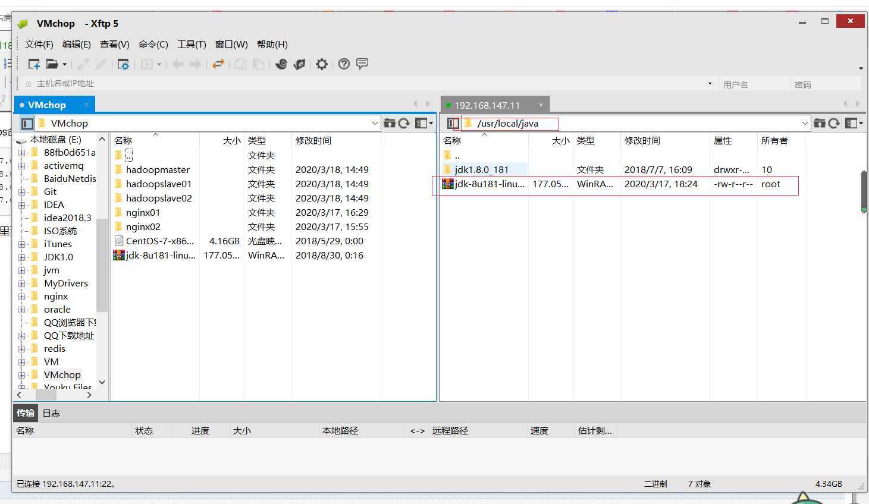This screenshot has height=504, width=869.
Task: Open the 帮助(H) menu
Action: [272, 45]
